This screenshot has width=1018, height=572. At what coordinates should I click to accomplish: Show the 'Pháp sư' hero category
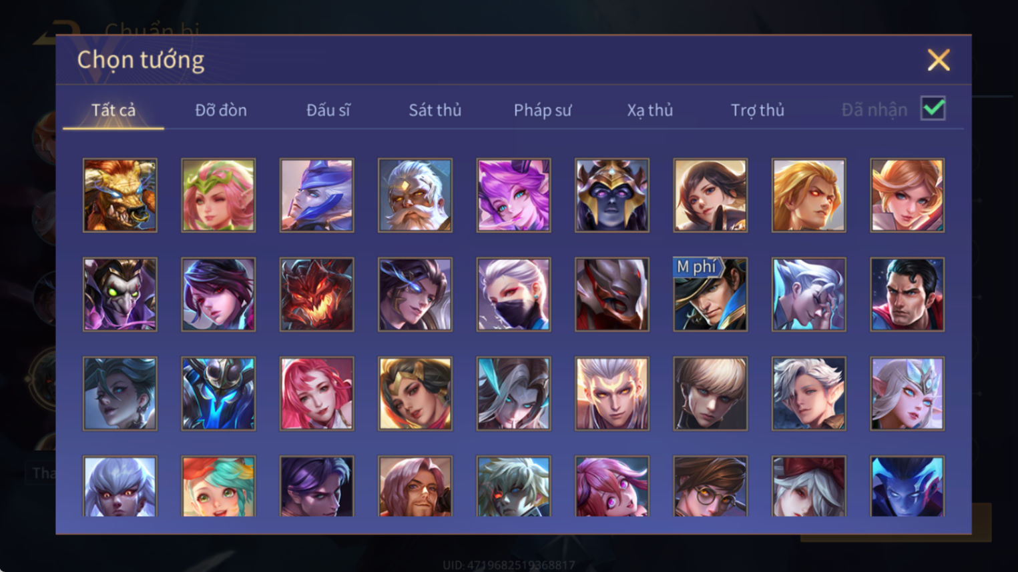pos(543,110)
